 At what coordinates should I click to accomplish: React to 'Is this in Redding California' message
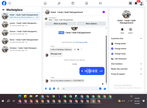(75, 49)
